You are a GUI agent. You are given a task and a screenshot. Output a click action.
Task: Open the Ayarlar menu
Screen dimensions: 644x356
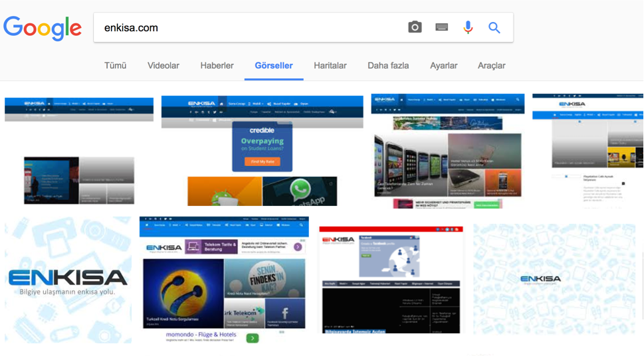[x=443, y=66]
